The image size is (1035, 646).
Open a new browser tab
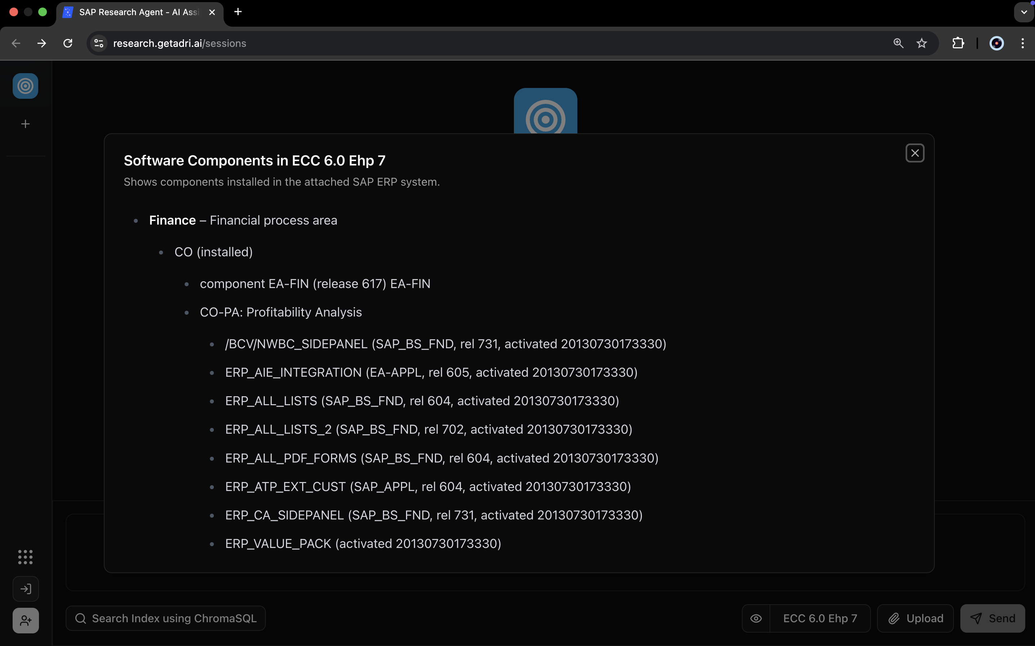pyautogui.click(x=238, y=12)
